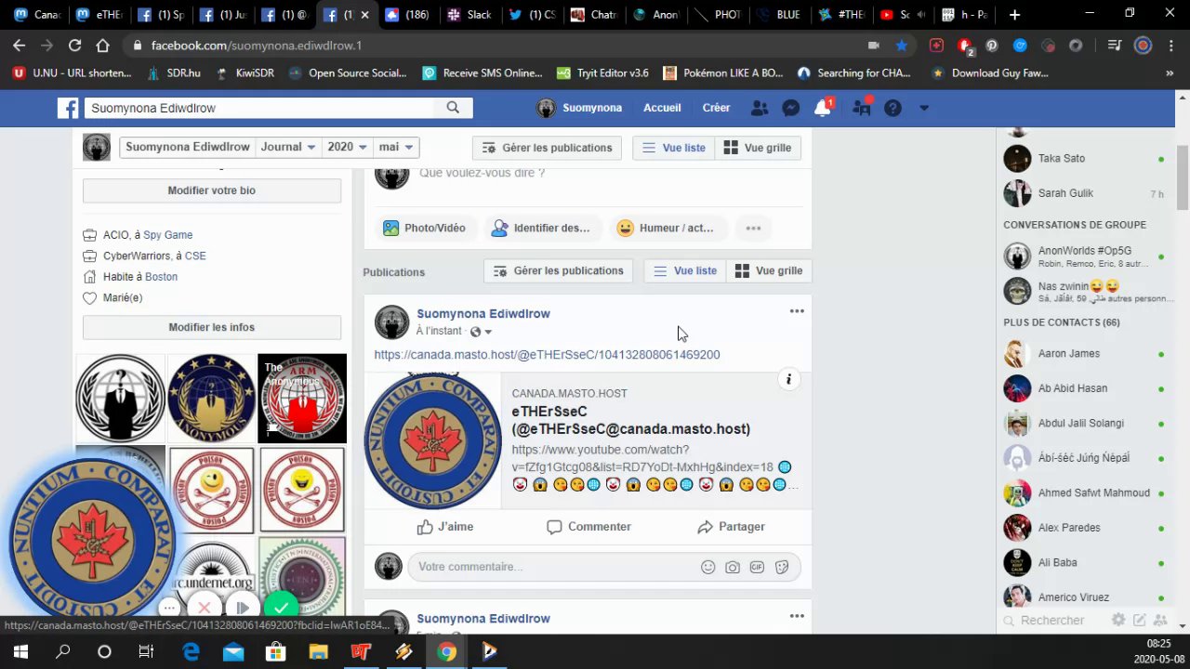Open the Windows Start menu

[x=20, y=652]
